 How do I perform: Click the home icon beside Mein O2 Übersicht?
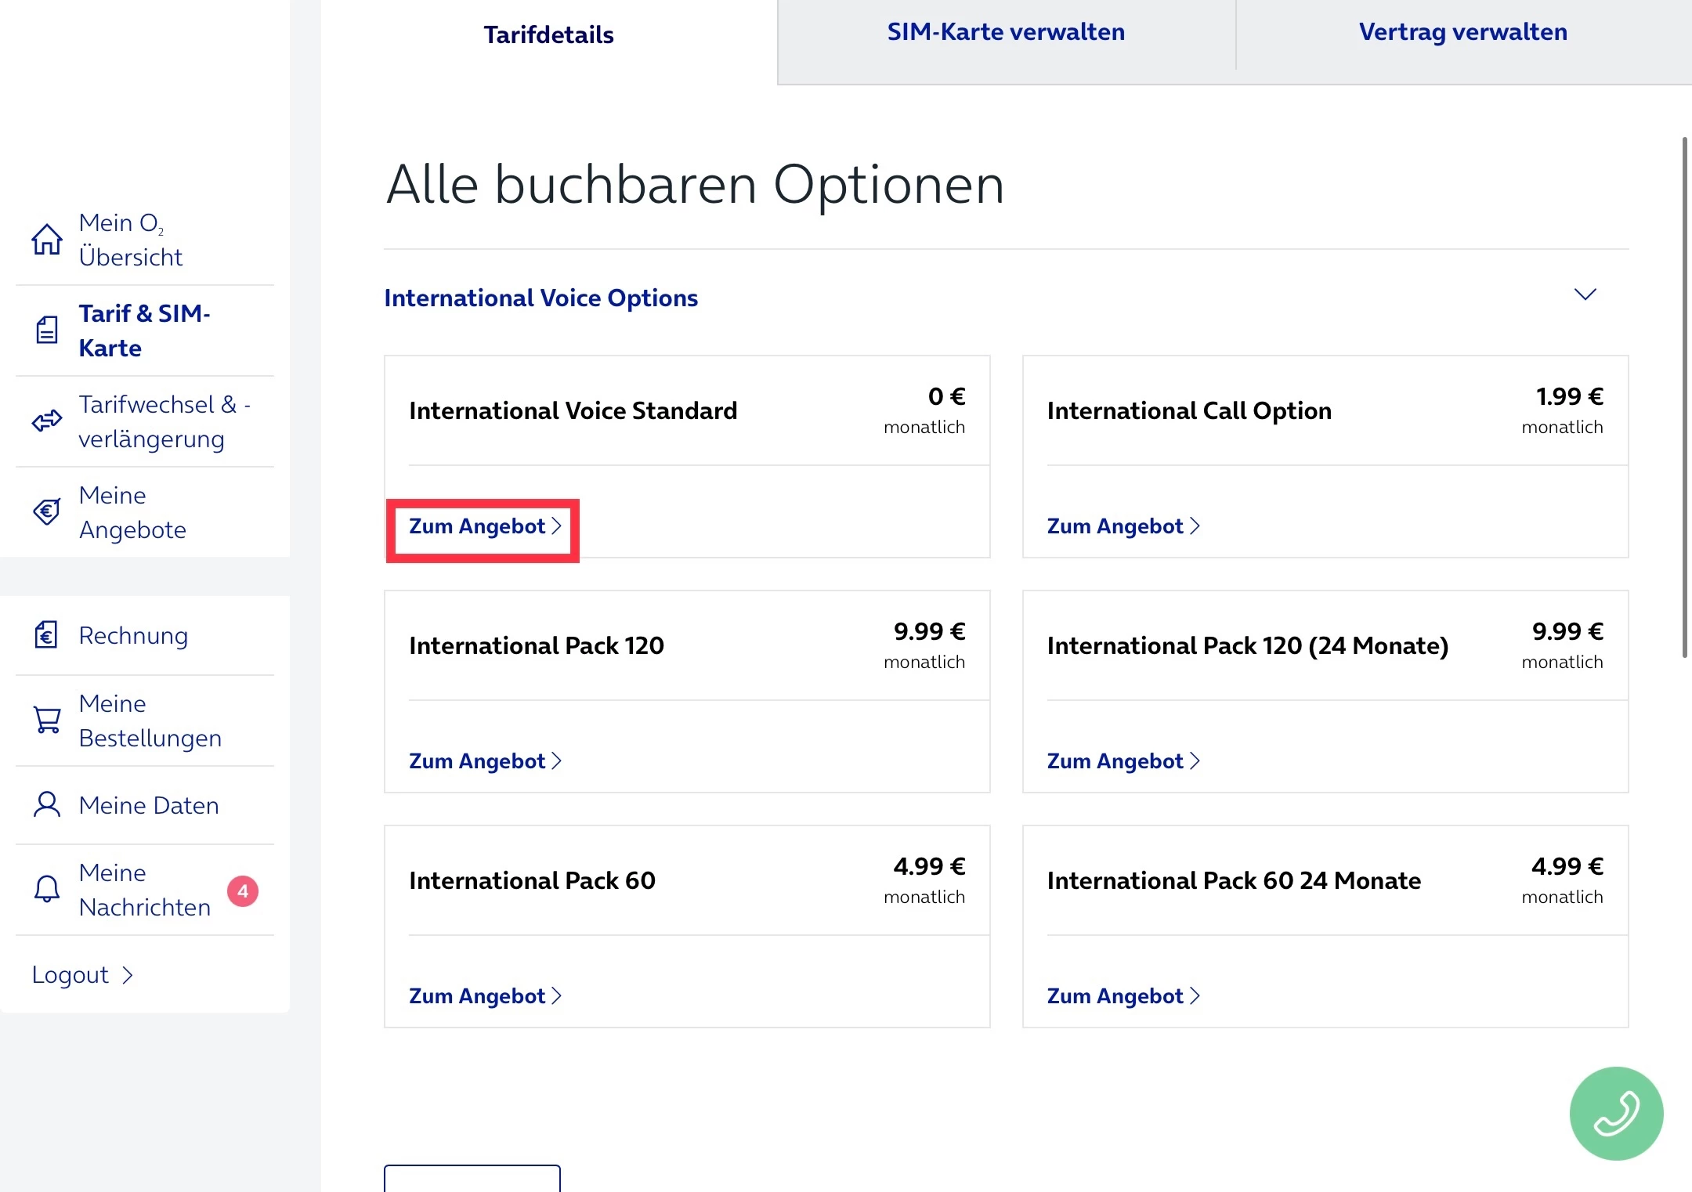(47, 240)
